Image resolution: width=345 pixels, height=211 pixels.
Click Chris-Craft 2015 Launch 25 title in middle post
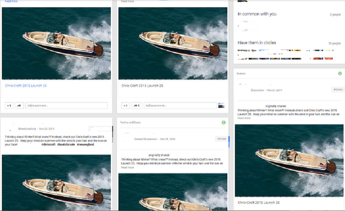[142, 86]
